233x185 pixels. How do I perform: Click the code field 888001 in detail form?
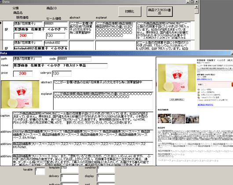(74, 59)
